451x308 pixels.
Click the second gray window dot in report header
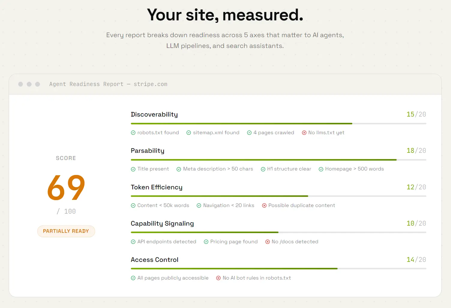click(x=29, y=84)
